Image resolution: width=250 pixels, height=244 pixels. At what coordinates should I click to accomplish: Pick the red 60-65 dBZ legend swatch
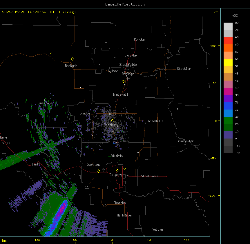[x=228, y=41]
